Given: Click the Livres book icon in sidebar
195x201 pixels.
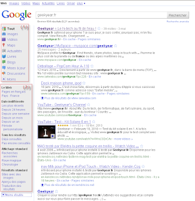Looking at the screenshot, I should click(4, 56).
